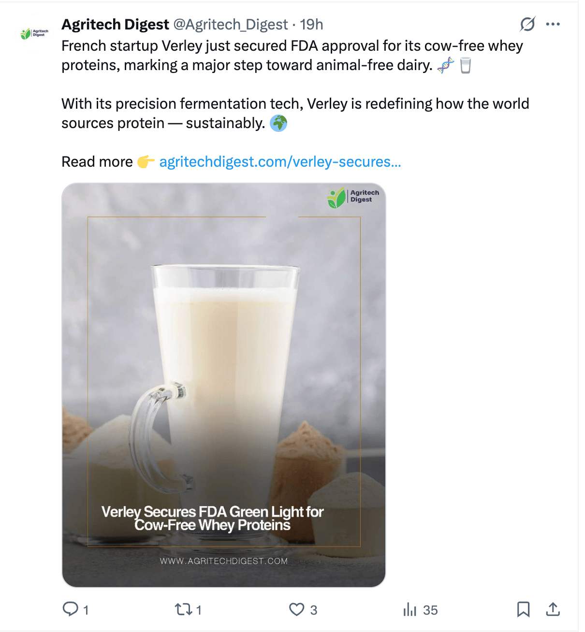Like the Verley tweet with the heart
Image resolution: width=585 pixels, height=632 pixels.
296,609
